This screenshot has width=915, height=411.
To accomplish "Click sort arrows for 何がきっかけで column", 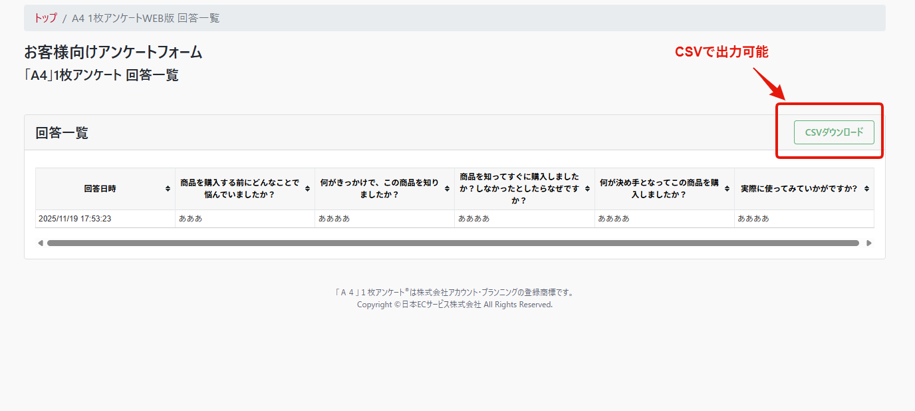I will click(x=447, y=189).
